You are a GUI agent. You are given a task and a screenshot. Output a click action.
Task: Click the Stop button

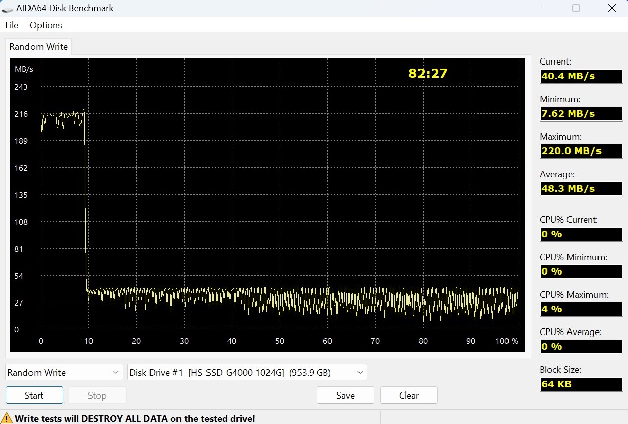pos(97,396)
